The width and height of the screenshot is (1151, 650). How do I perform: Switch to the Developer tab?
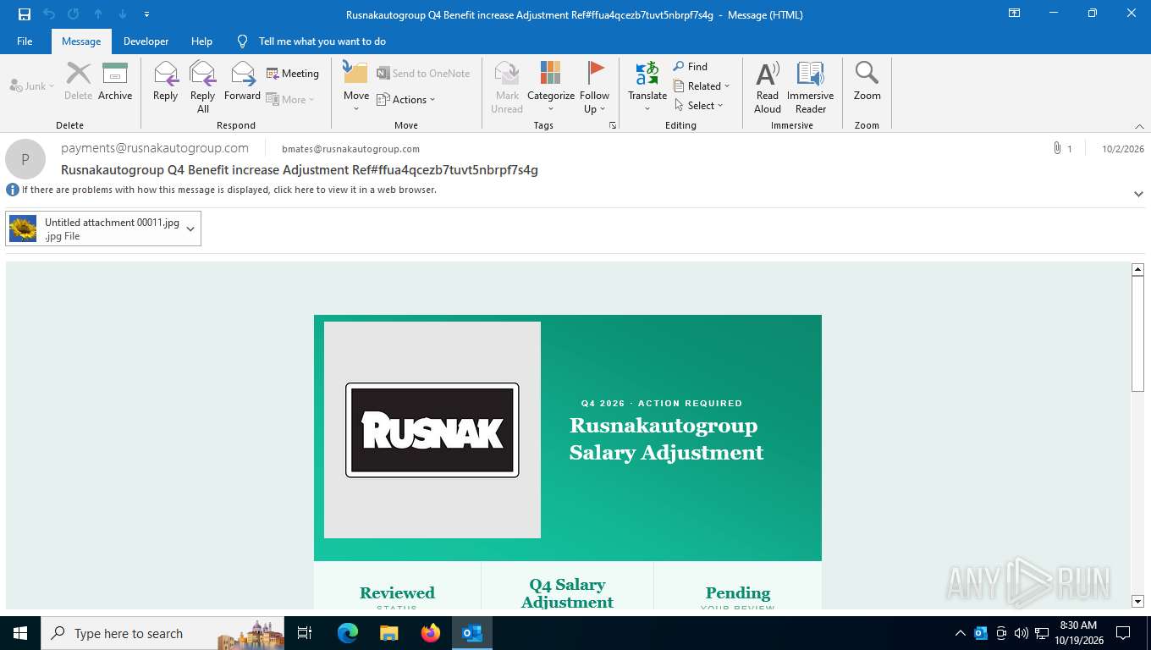[146, 41]
